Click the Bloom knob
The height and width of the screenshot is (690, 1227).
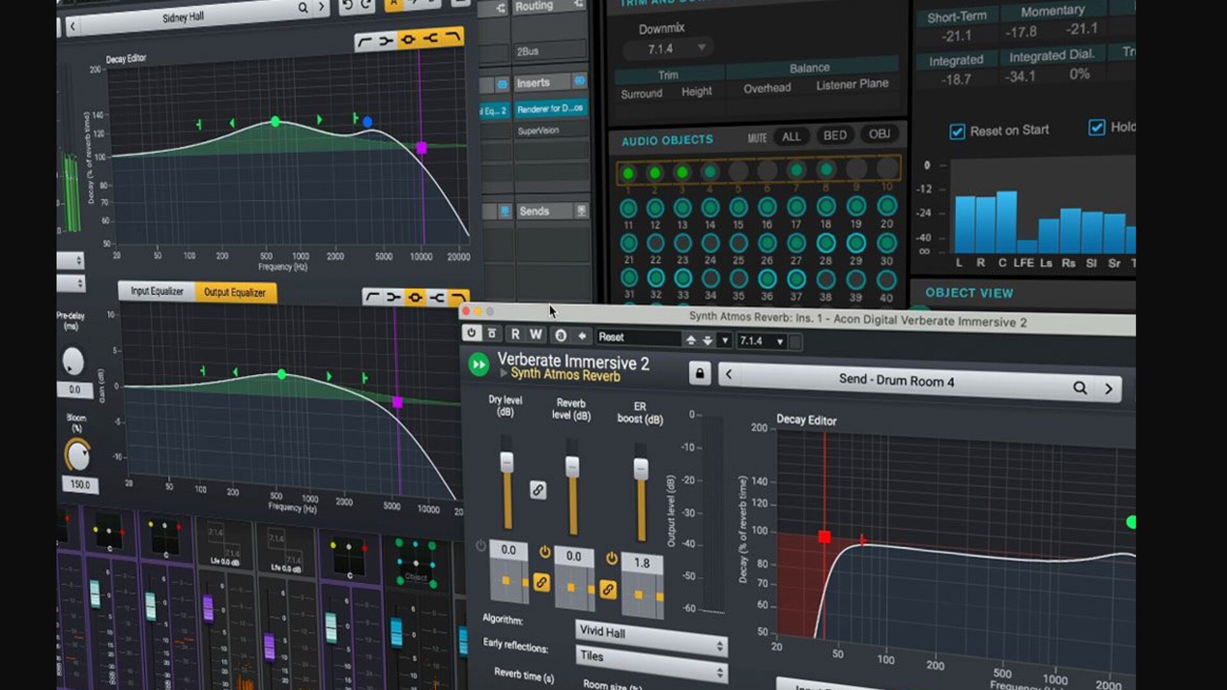coord(78,455)
